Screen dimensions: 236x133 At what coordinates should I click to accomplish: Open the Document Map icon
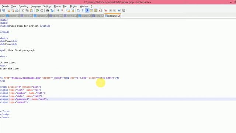[x=96, y=10]
